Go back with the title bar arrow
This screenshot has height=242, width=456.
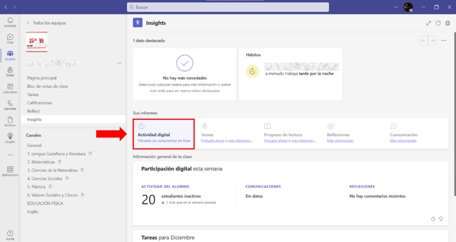[6, 7]
